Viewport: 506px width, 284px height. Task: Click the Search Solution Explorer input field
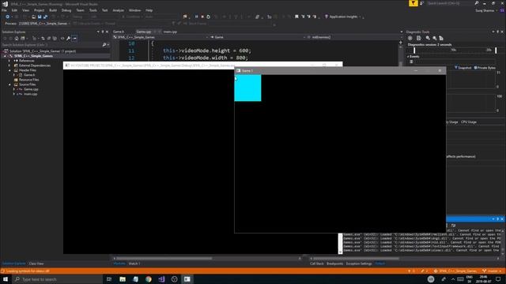(x=51, y=45)
